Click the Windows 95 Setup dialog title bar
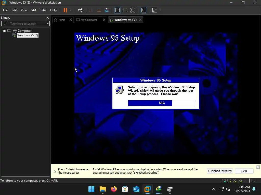The height and width of the screenshot is (195, 261). 156,80
